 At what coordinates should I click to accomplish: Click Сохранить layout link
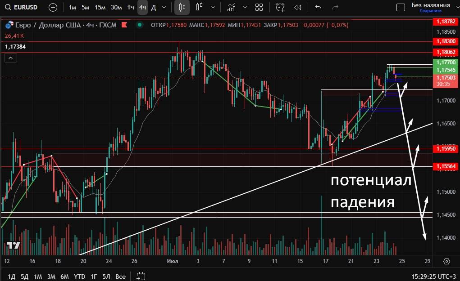coord(431,11)
